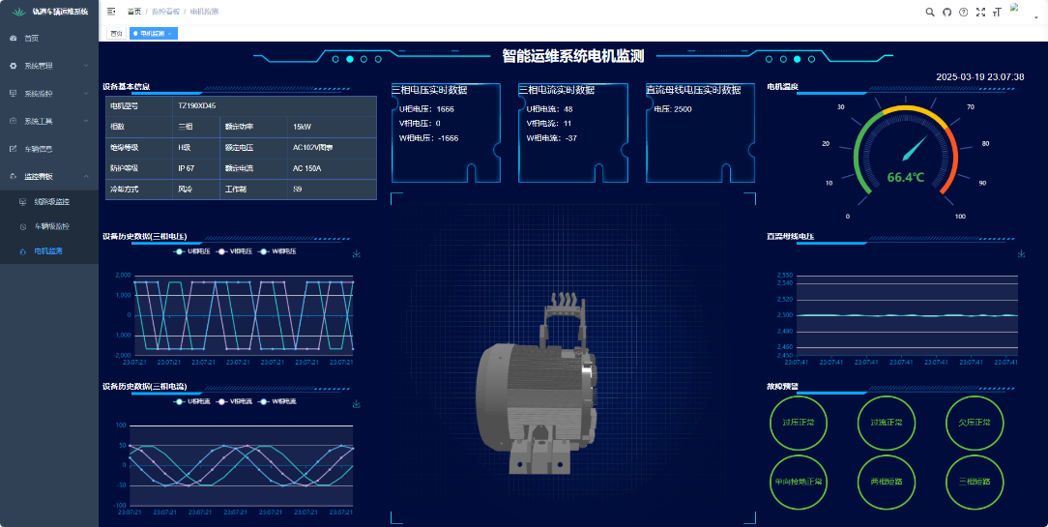Download the three-phase voltage history chart
This screenshot has width=1048, height=527.
(x=357, y=254)
